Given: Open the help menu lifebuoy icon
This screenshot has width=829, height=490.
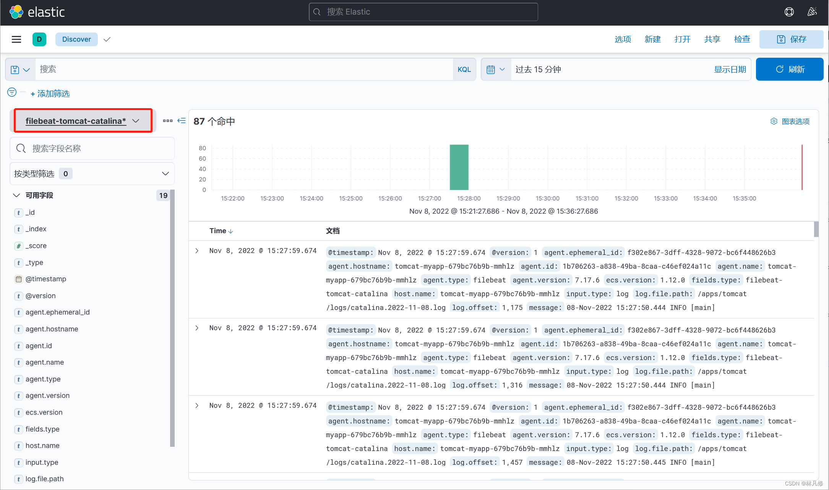Looking at the screenshot, I should point(789,12).
